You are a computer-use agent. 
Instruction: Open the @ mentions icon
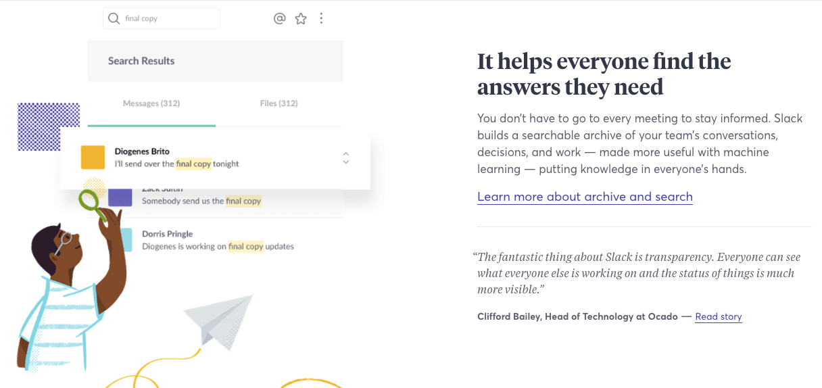[x=280, y=19]
